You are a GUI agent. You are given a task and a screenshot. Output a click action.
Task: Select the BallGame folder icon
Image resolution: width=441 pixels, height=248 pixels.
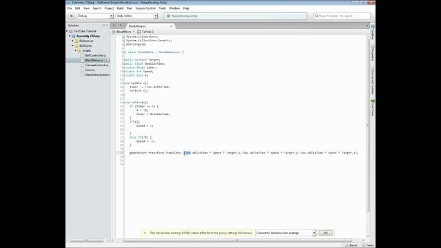tap(76, 45)
